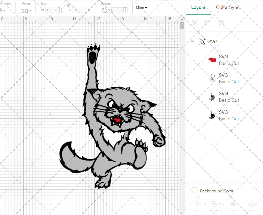263x215 pixels.
Task: Click the Rotate icon in the toolbar
Action: 104,10
